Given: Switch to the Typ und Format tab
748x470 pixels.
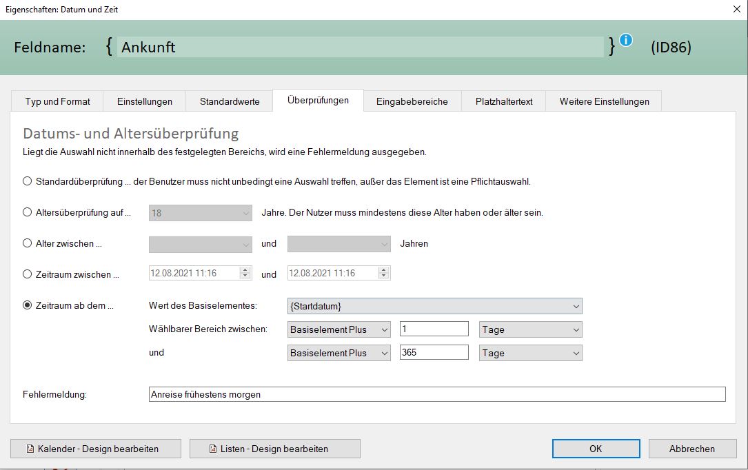Looking at the screenshot, I should click(57, 101).
